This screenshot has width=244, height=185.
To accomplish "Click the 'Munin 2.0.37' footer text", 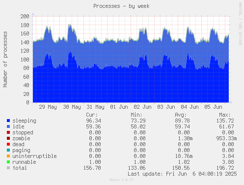I will 122,180.
